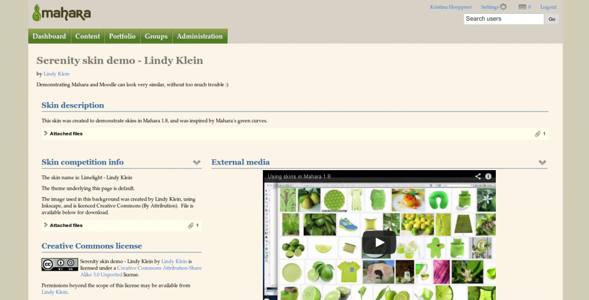Focus the Search users field
Image resolution: width=589 pixels, height=300 pixels.
pos(504,19)
